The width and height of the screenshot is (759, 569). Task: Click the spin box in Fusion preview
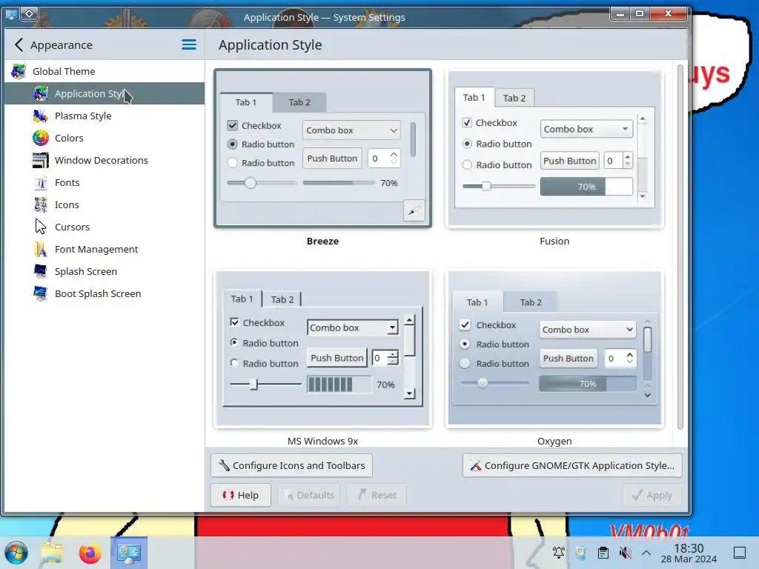point(618,161)
